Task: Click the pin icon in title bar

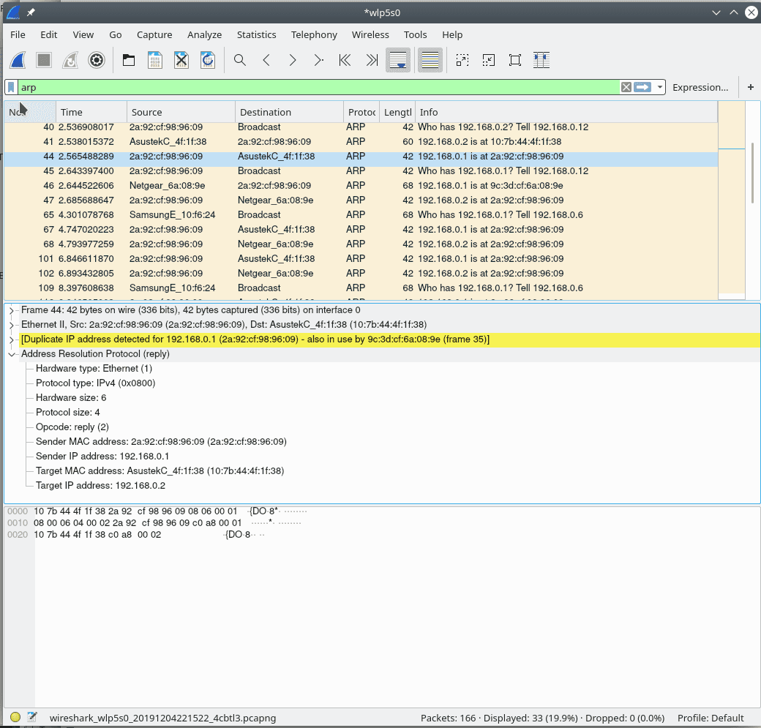Action: coord(31,12)
